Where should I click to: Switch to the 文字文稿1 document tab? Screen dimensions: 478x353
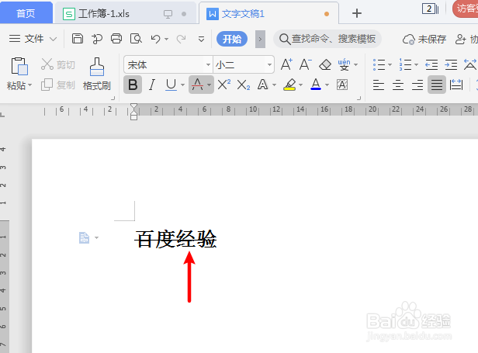pyautogui.click(x=268, y=13)
